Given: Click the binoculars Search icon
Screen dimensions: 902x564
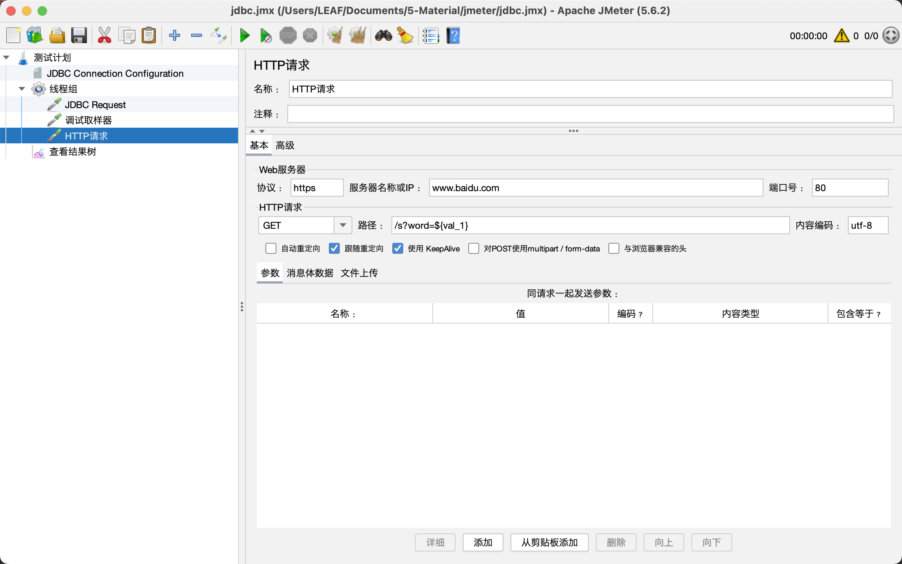Looking at the screenshot, I should coord(383,36).
